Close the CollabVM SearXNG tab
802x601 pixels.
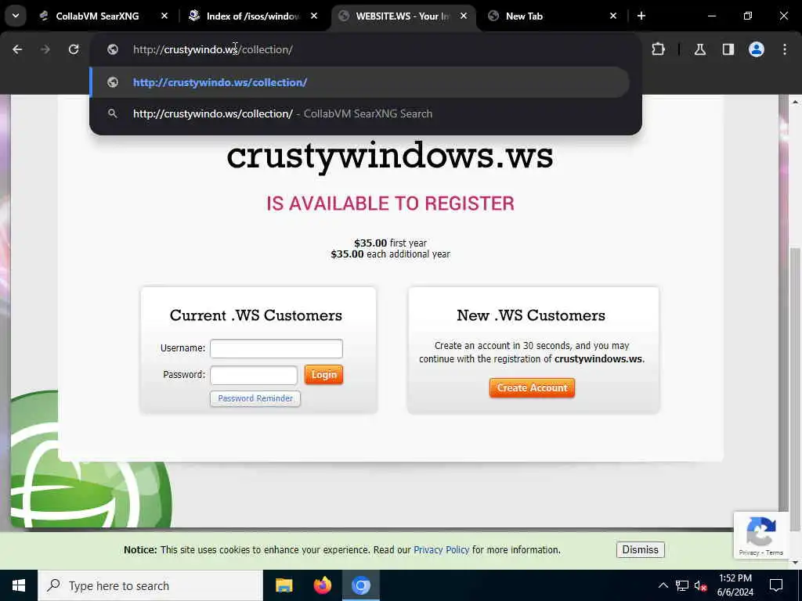click(164, 16)
